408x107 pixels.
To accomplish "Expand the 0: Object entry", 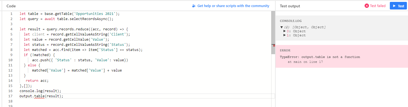I will point(284,31).
